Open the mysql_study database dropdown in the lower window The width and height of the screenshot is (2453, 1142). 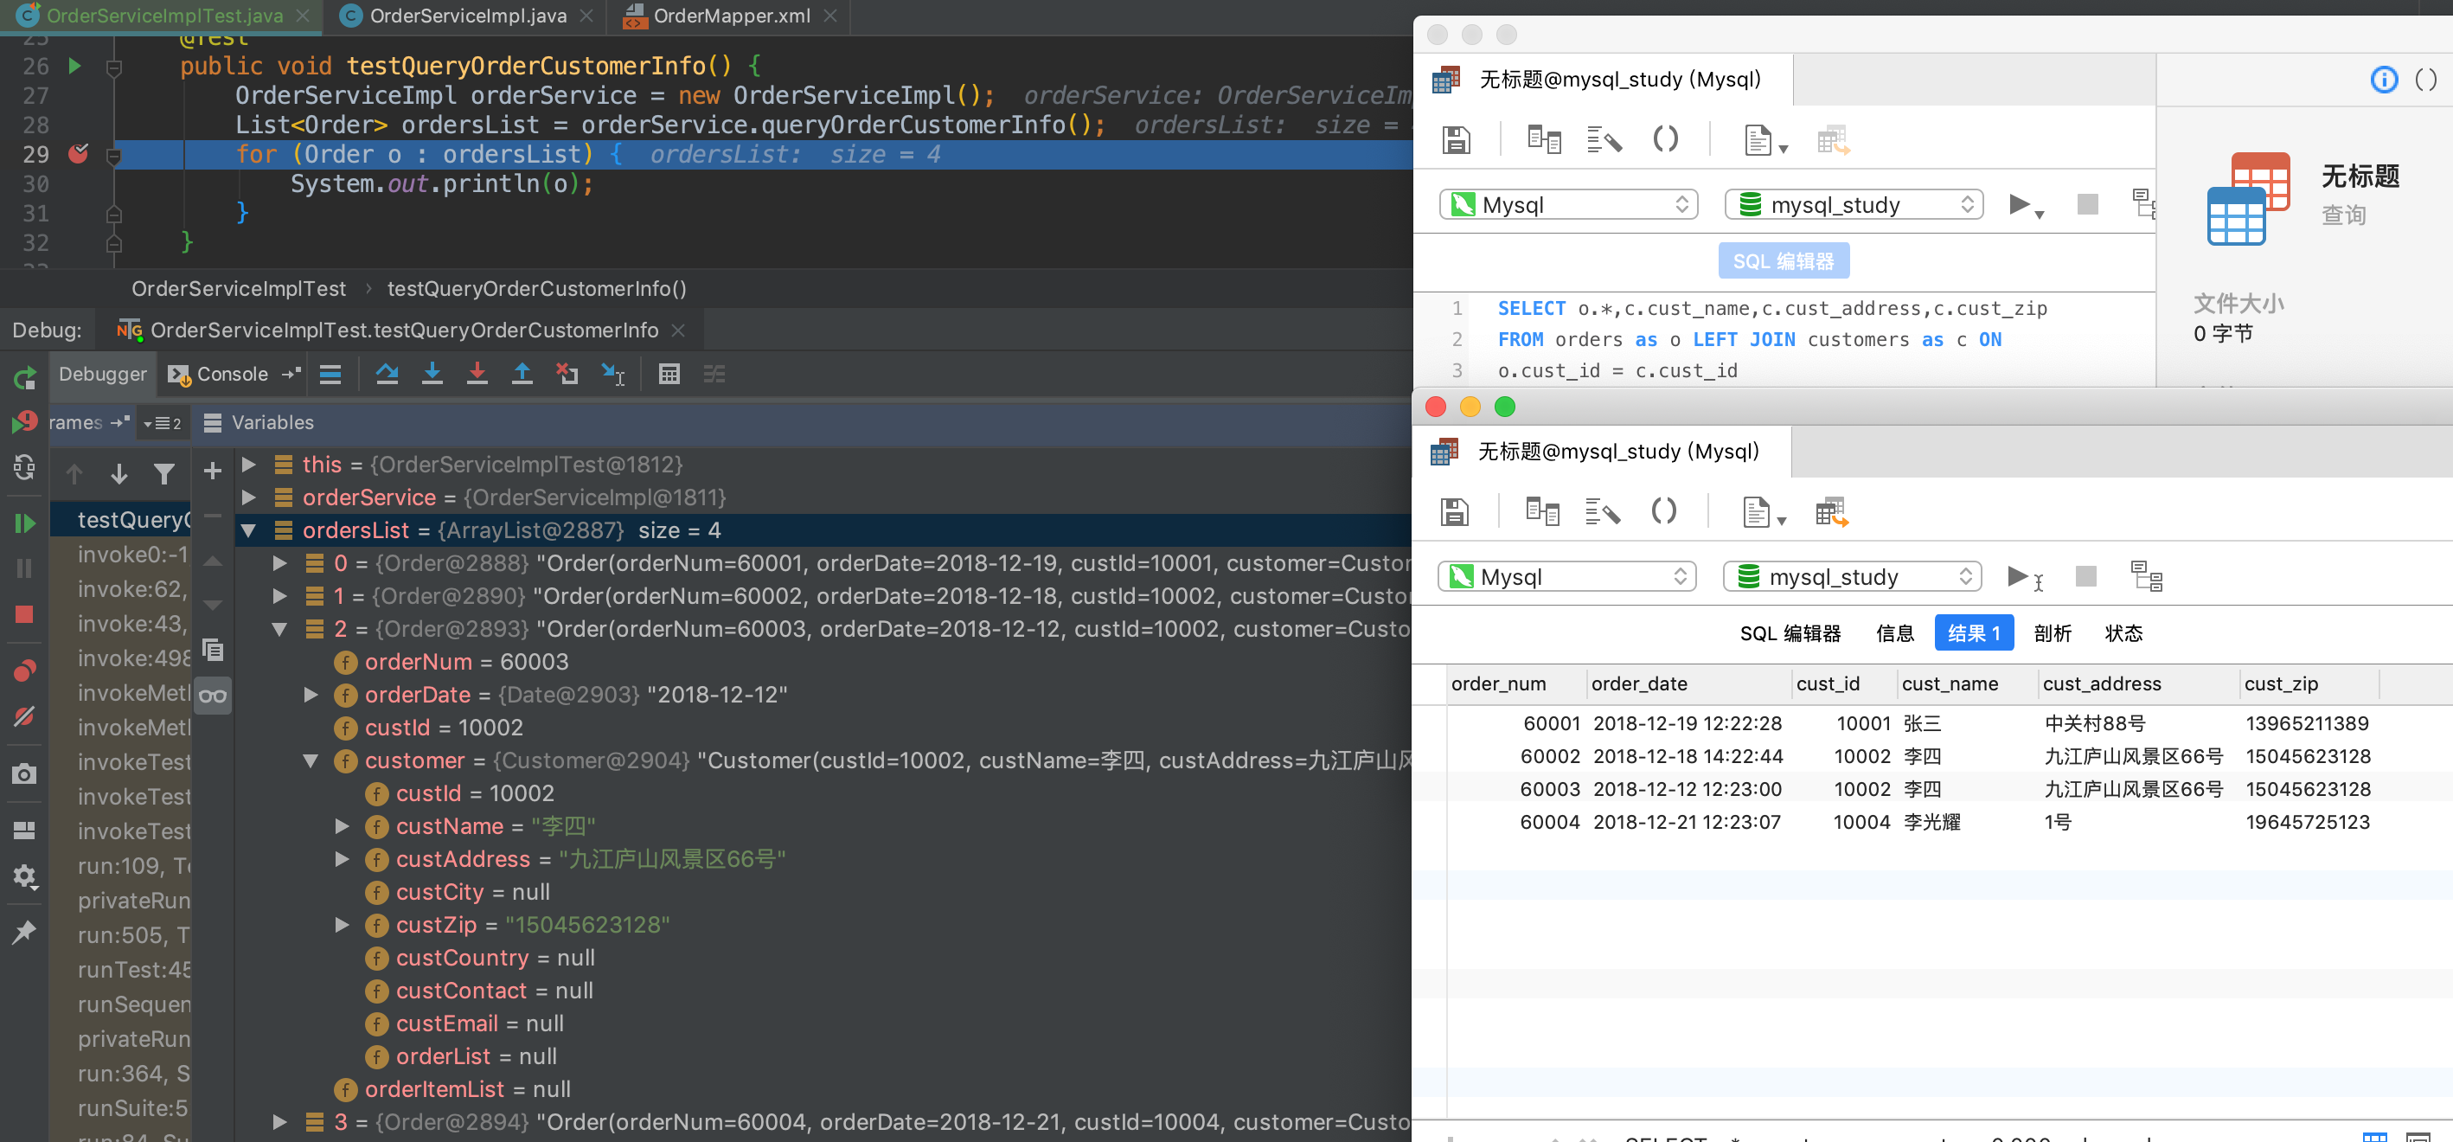point(1851,577)
